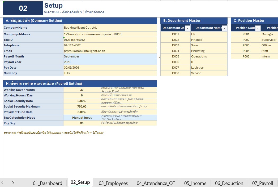Viewport: 278px width, 187px height.
Task: Click the Tax Calculation Mode label
Action: [x=33, y=118]
